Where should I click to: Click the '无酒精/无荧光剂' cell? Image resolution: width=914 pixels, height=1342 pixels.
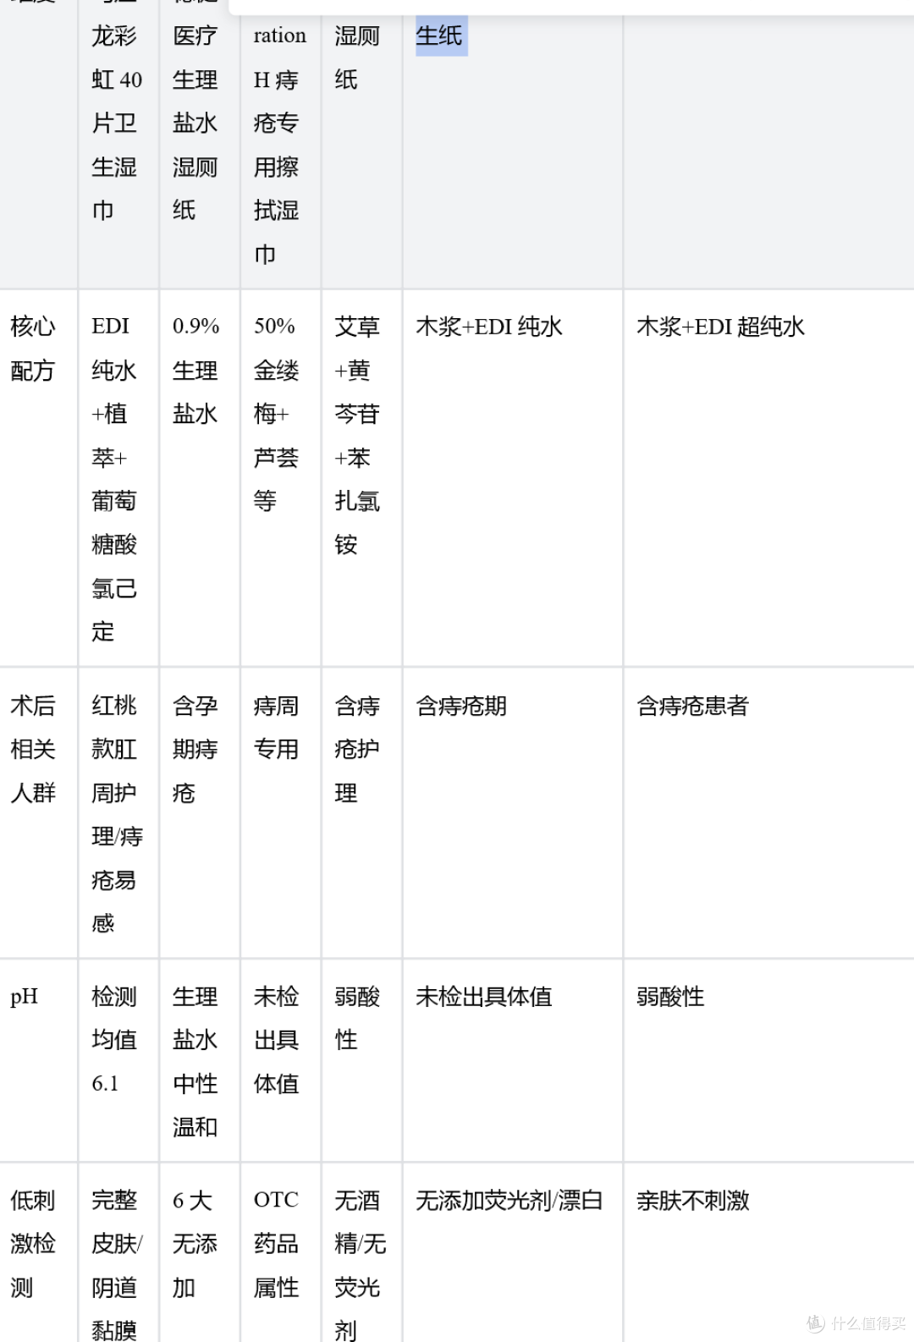coord(362,1253)
